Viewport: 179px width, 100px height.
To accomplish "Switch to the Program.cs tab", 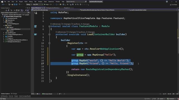I will click(x=67, y=8).
